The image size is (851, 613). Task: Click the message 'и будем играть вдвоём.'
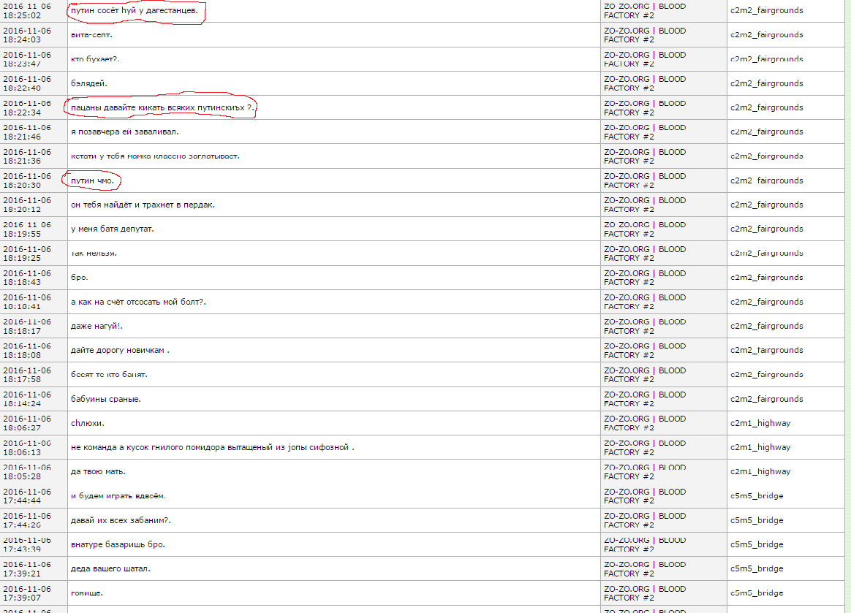coord(118,496)
